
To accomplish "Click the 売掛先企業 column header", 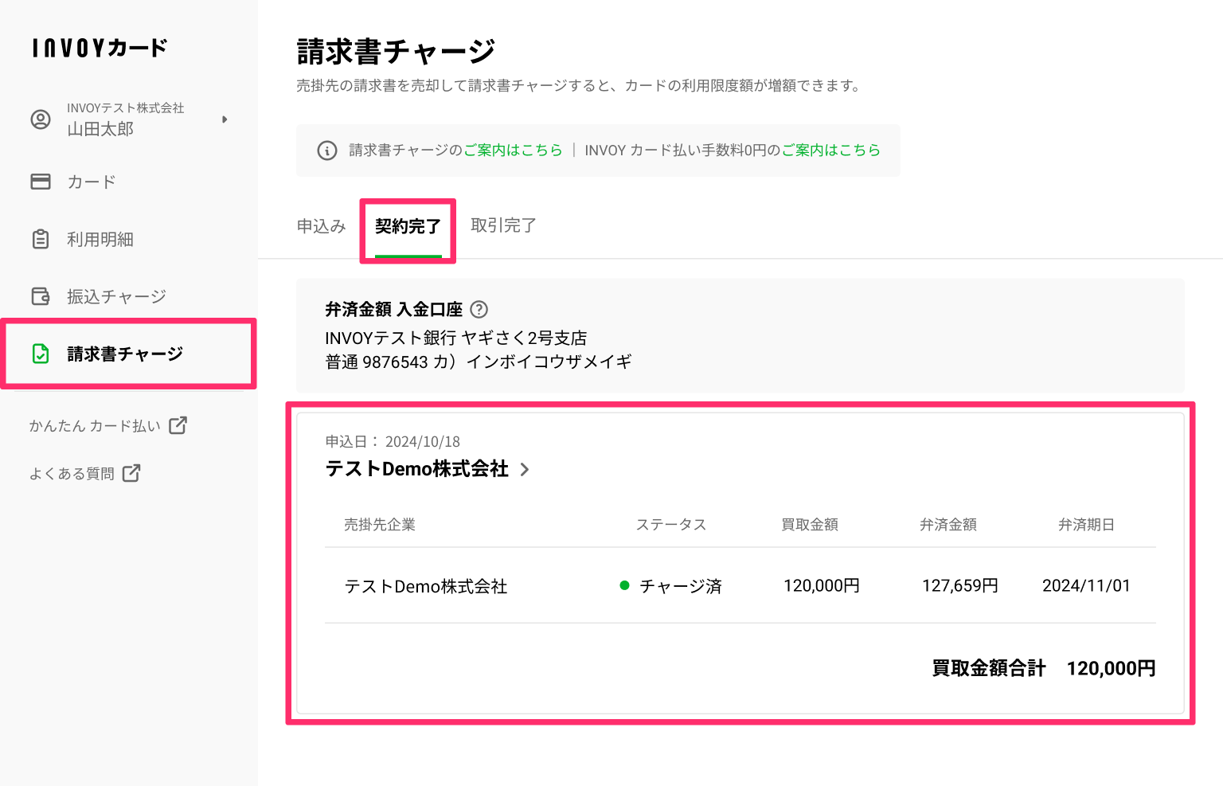I will pos(380,524).
